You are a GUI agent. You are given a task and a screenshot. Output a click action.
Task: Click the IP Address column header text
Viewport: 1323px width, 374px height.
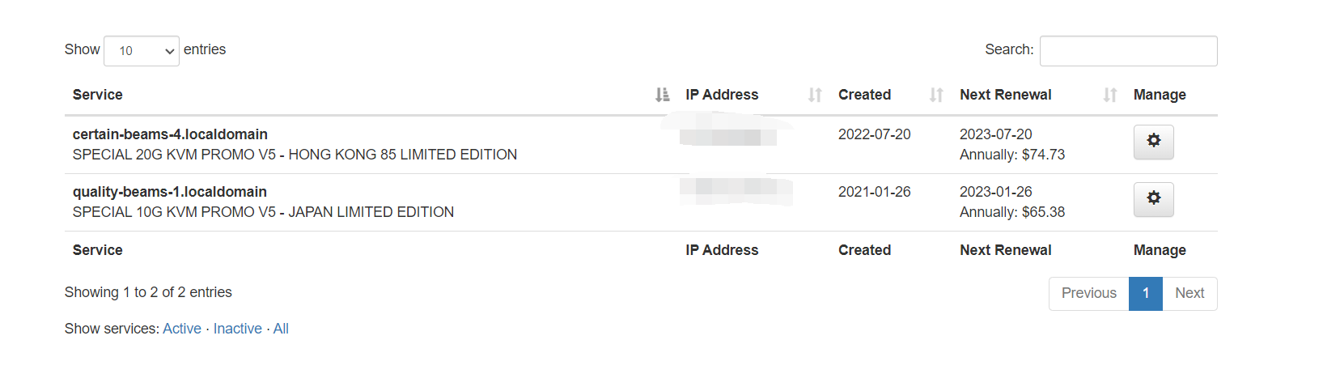[722, 95]
